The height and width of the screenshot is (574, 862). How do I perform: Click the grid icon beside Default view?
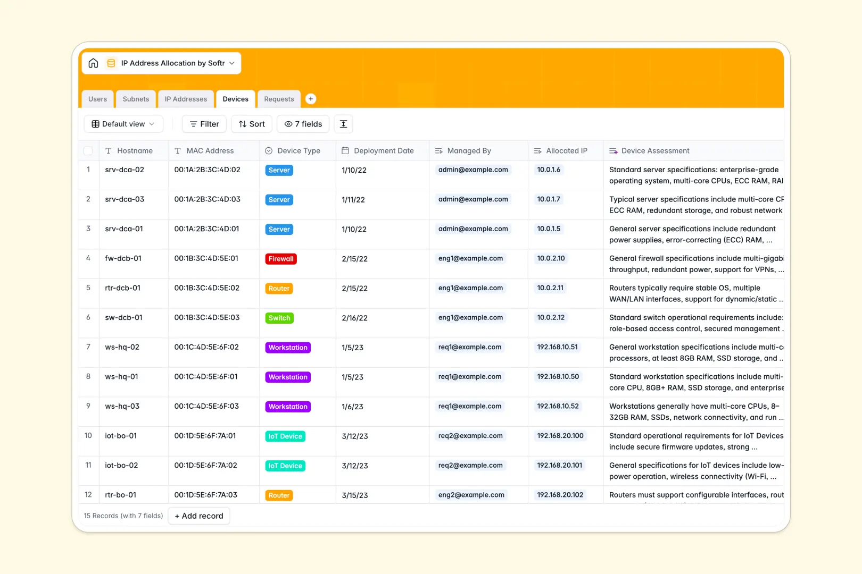coord(95,124)
